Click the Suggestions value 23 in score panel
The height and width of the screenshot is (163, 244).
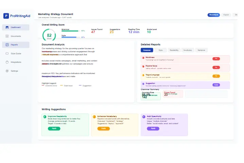pyautogui.click(x=111, y=32)
